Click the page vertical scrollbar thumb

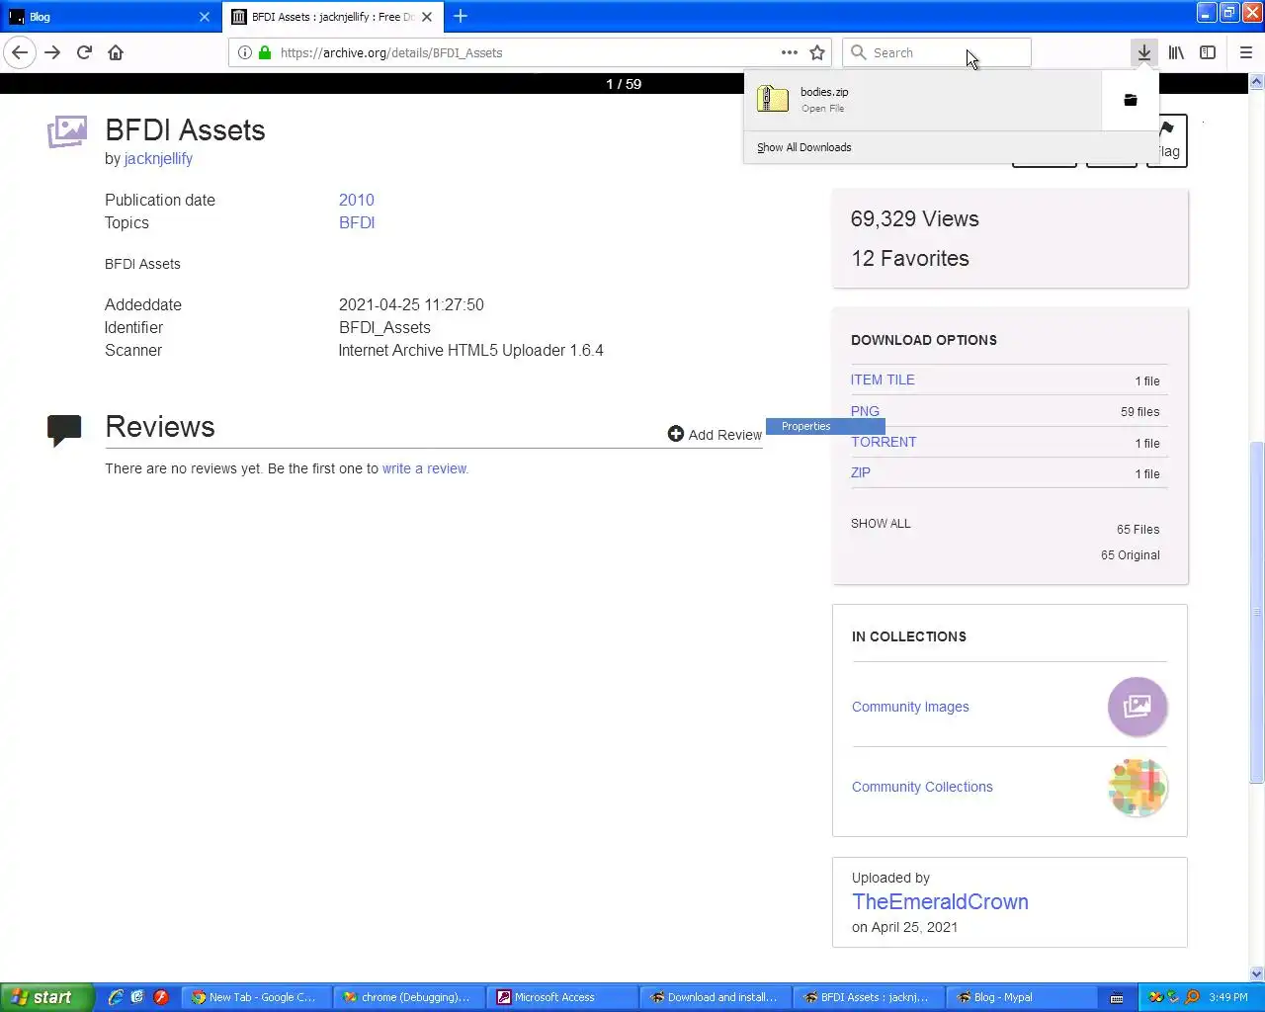(1257, 613)
